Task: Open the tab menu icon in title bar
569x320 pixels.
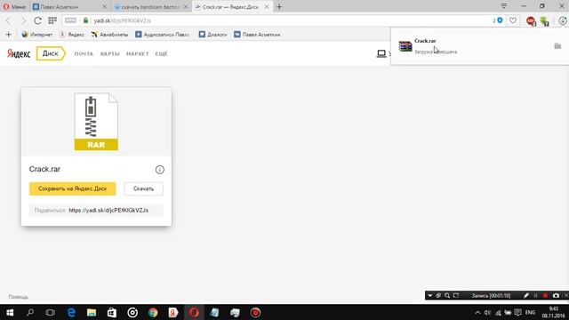Action: pyautogui.click(x=504, y=6)
